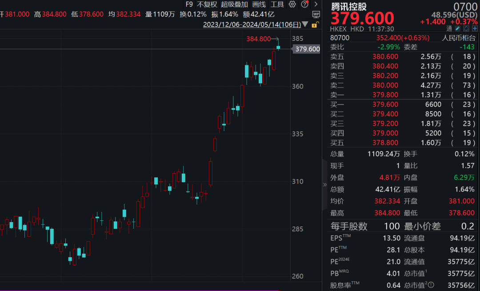Click the large last price 379.600 in the quote header
The height and width of the screenshot is (291, 480).
pyautogui.click(x=362, y=18)
